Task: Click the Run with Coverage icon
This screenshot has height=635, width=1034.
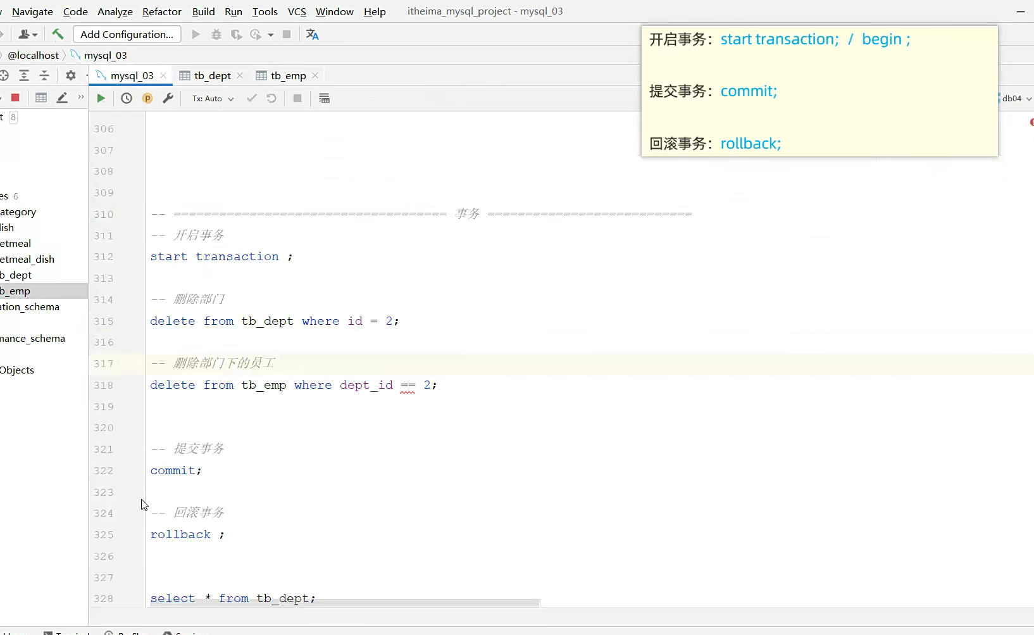Action: pyautogui.click(x=237, y=34)
